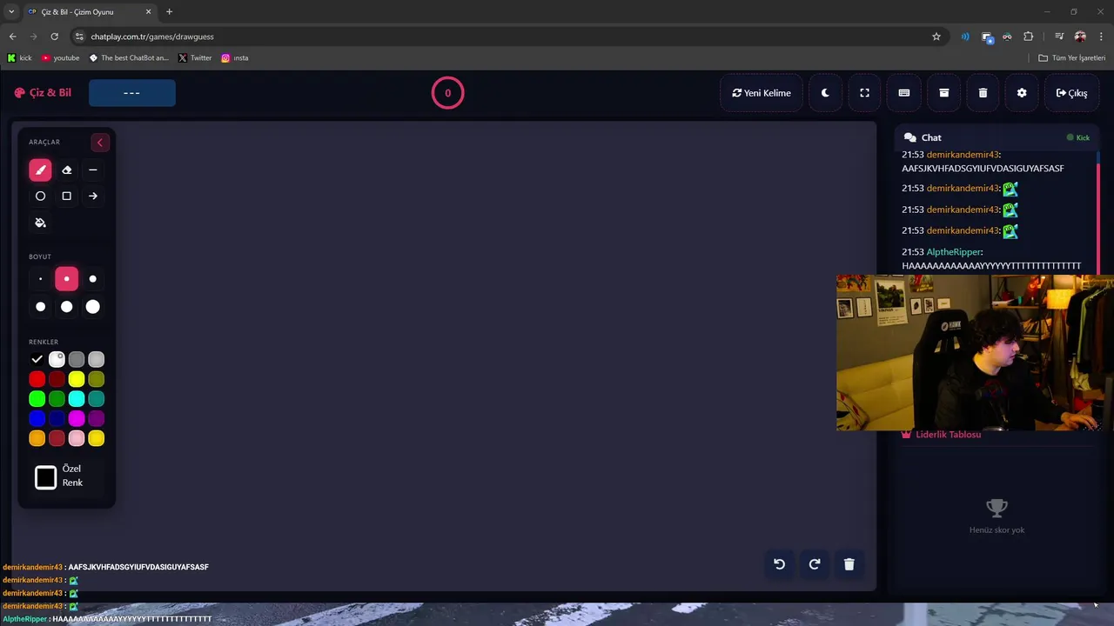Click the hidden word display box

pyautogui.click(x=132, y=93)
